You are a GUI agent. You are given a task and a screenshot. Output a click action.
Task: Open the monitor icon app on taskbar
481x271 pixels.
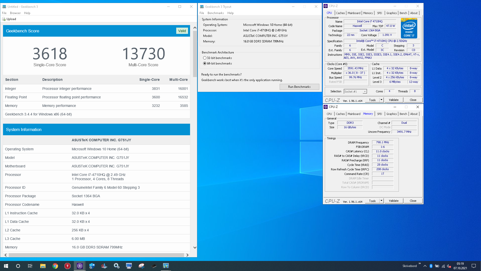(x=129, y=266)
